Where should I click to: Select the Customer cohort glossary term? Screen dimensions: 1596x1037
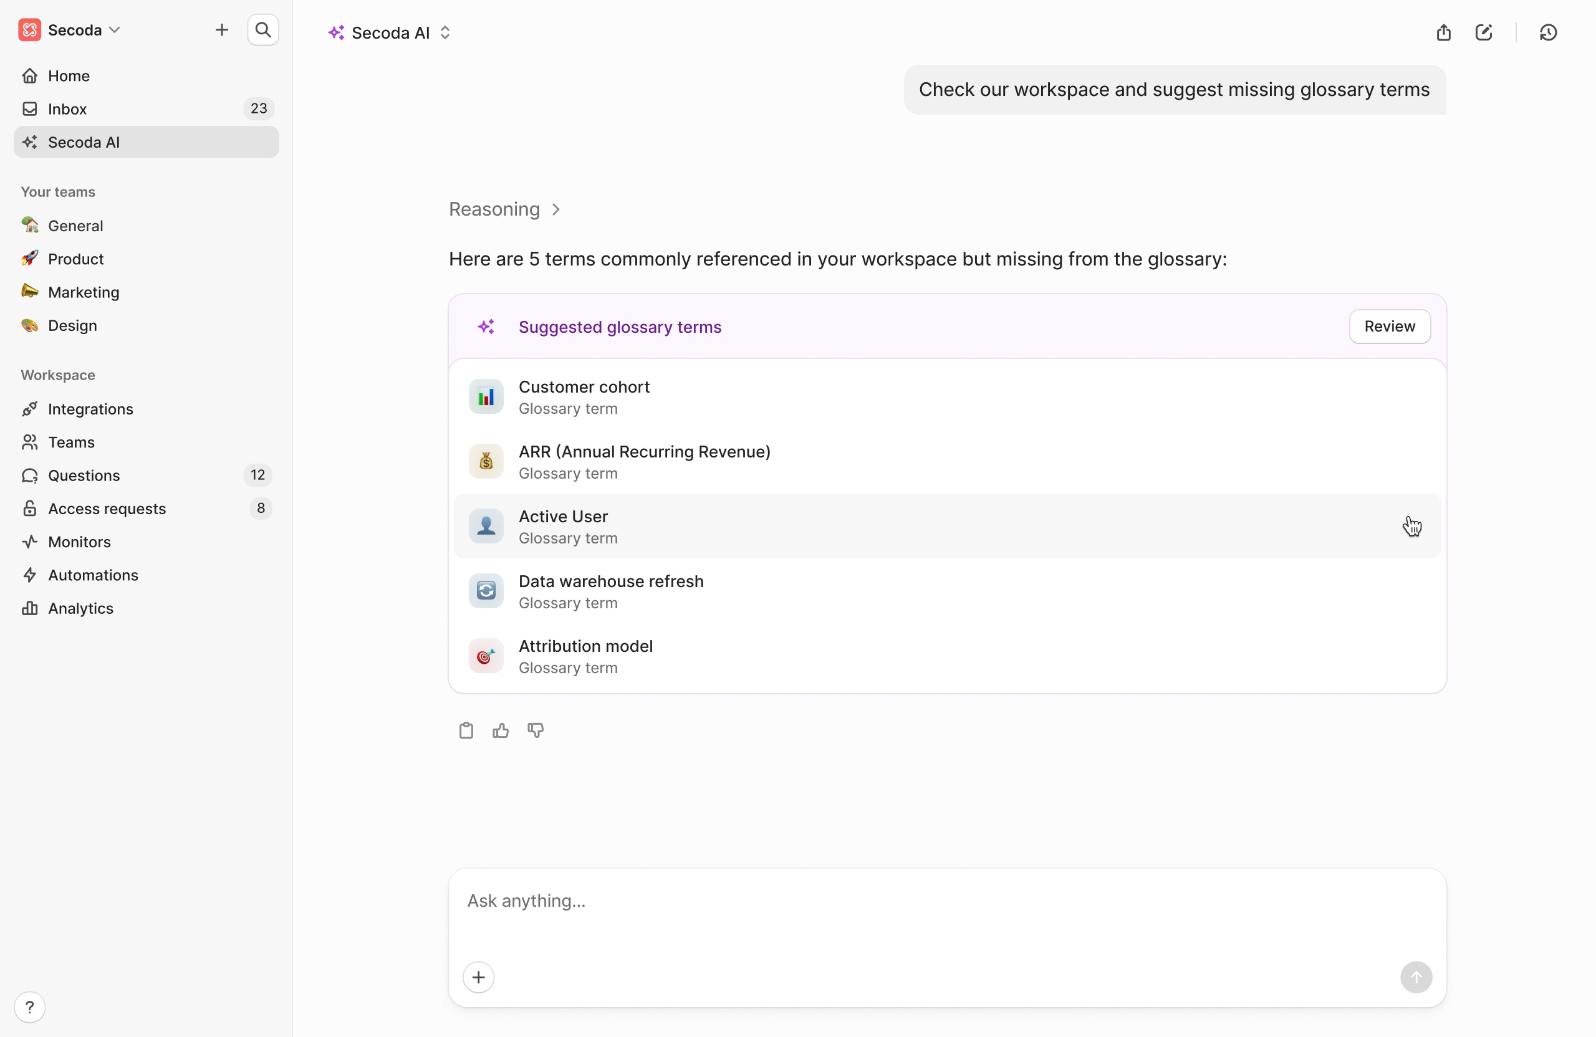pyautogui.click(x=947, y=397)
